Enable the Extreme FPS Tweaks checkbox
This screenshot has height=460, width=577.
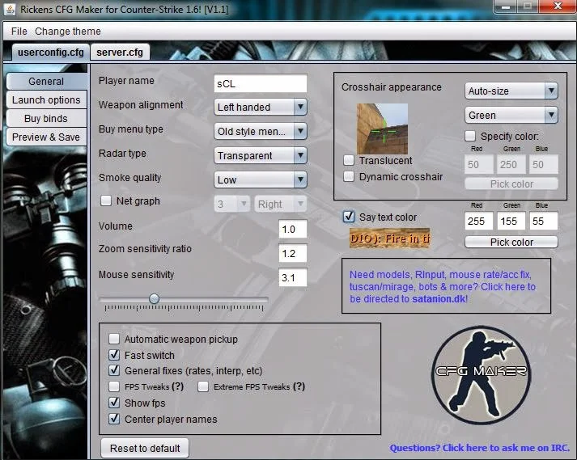point(203,386)
